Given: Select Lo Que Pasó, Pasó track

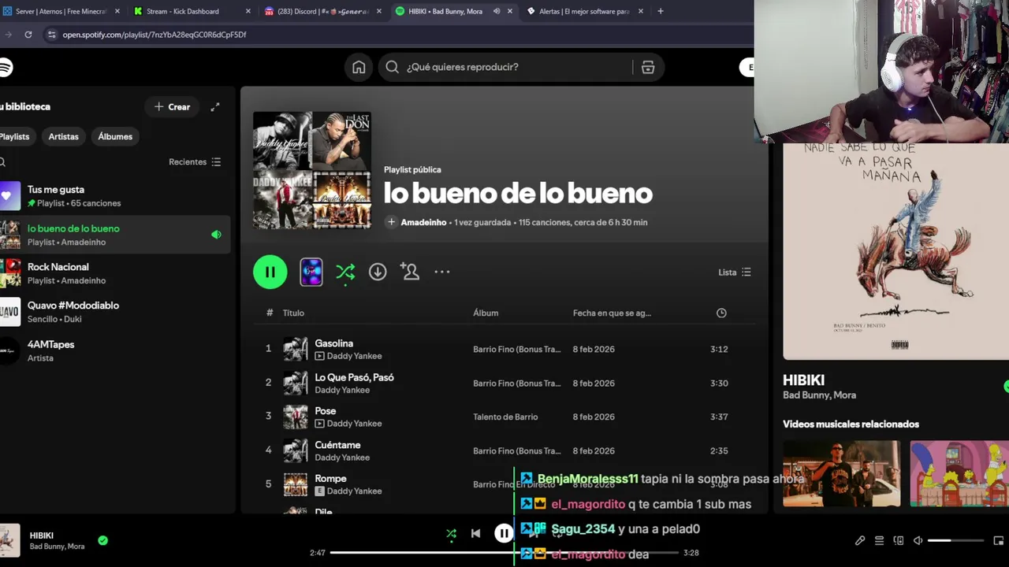Looking at the screenshot, I should tap(504, 384).
